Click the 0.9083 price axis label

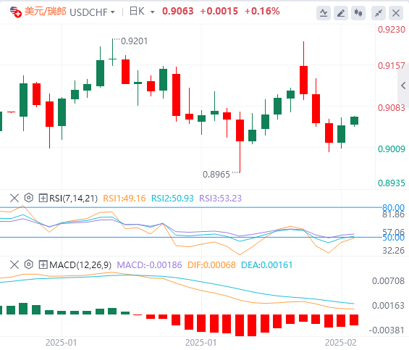pos(392,108)
